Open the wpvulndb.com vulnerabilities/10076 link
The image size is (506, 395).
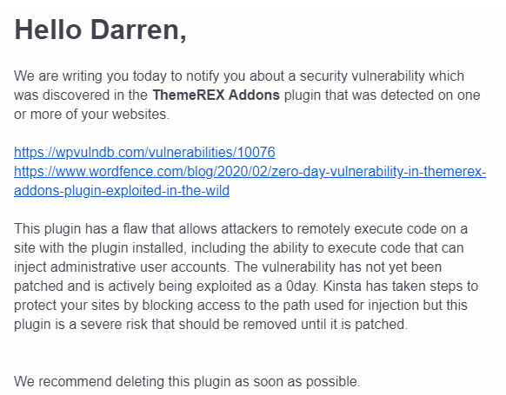point(144,153)
